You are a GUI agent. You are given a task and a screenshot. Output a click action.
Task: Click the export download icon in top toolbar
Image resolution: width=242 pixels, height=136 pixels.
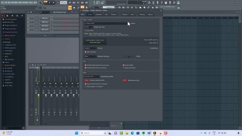(x=178, y=3)
